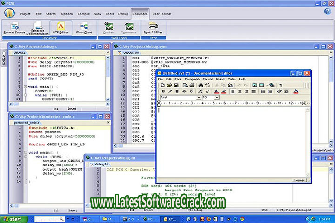Open the font size dropdown
Viewport: 335px width, 223px height.
coord(217,98)
